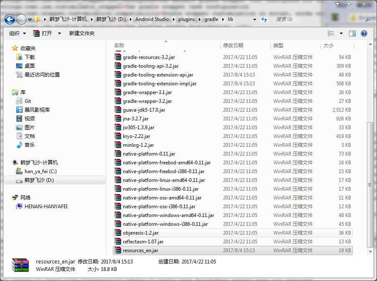
Task: Select the gradle breadcrumb
Action: click(x=211, y=19)
